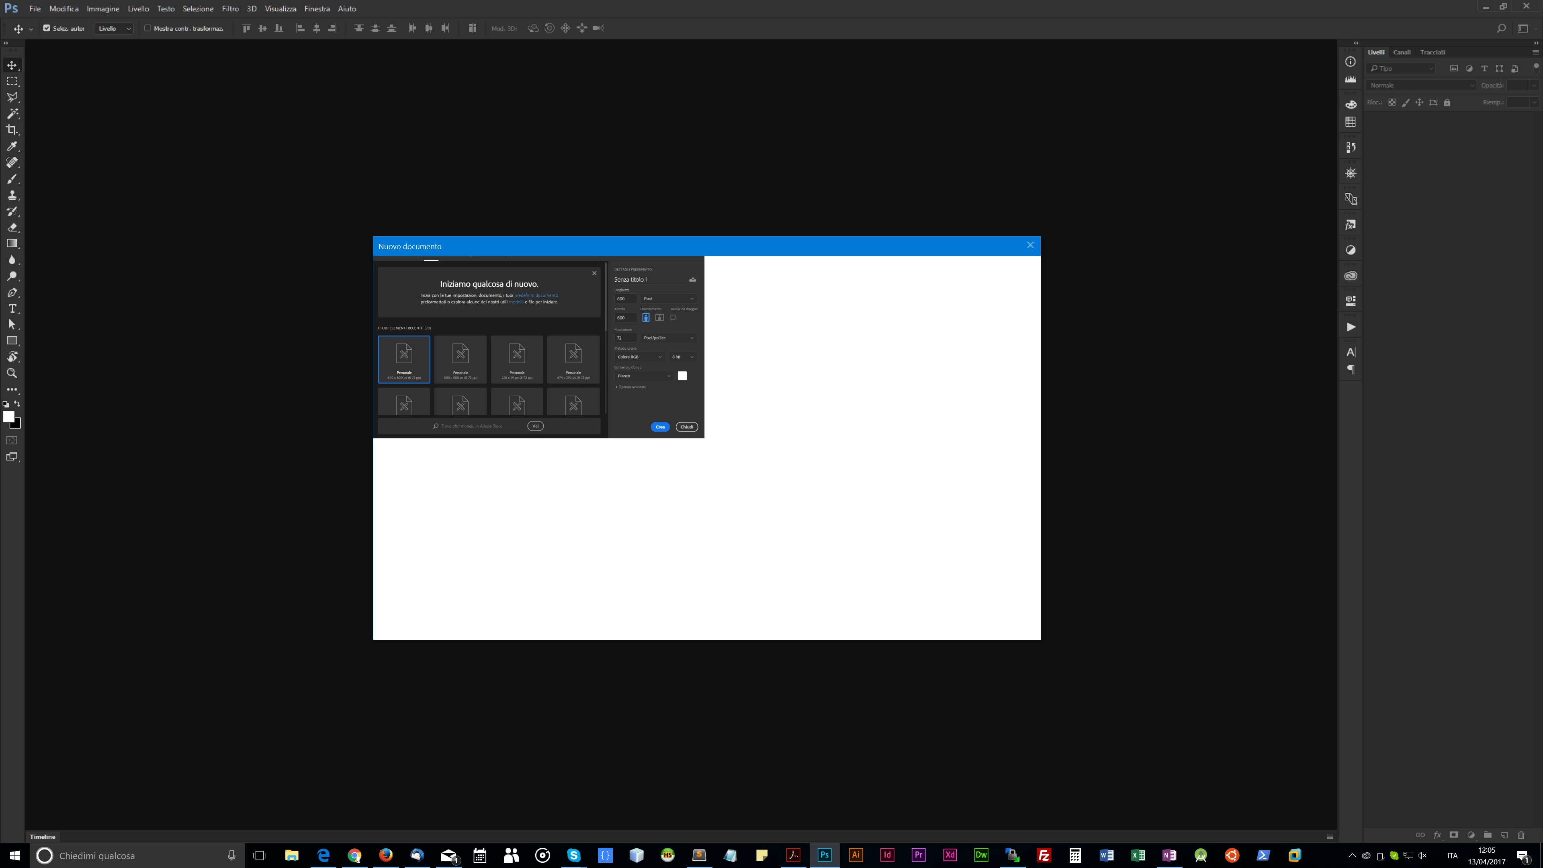Select the Zoom tool
Viewport: 1543px width, 868px height.
coord(12,373)
